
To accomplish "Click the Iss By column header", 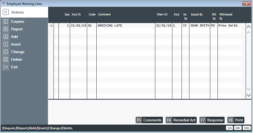I will tap(185, 17).
